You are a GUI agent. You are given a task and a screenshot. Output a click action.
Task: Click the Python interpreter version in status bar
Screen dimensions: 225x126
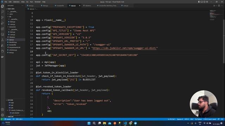pos(210,119)
